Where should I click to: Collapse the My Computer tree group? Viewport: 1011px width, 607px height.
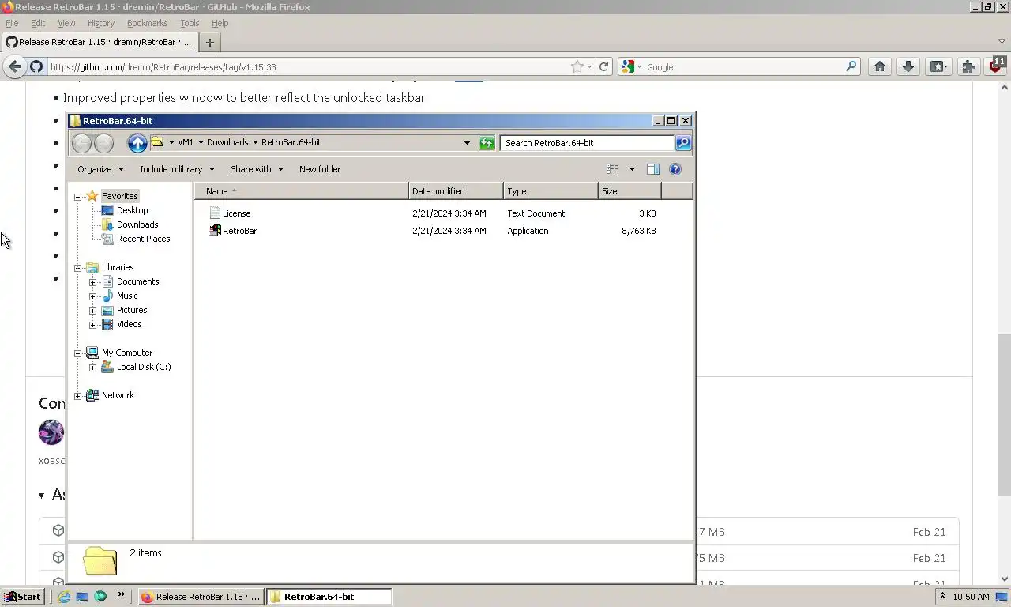pyautogui.click(x=78, y=353)
